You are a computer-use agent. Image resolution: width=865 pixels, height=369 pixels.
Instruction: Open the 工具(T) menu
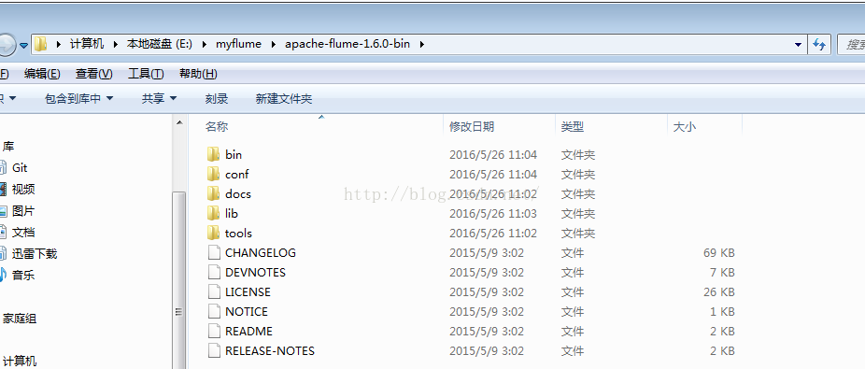coord(146,74)
